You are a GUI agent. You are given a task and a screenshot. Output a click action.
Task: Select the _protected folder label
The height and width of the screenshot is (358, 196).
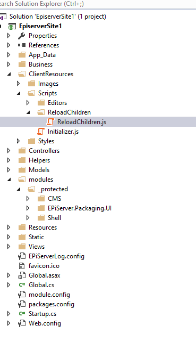click(x=53, y=189)
